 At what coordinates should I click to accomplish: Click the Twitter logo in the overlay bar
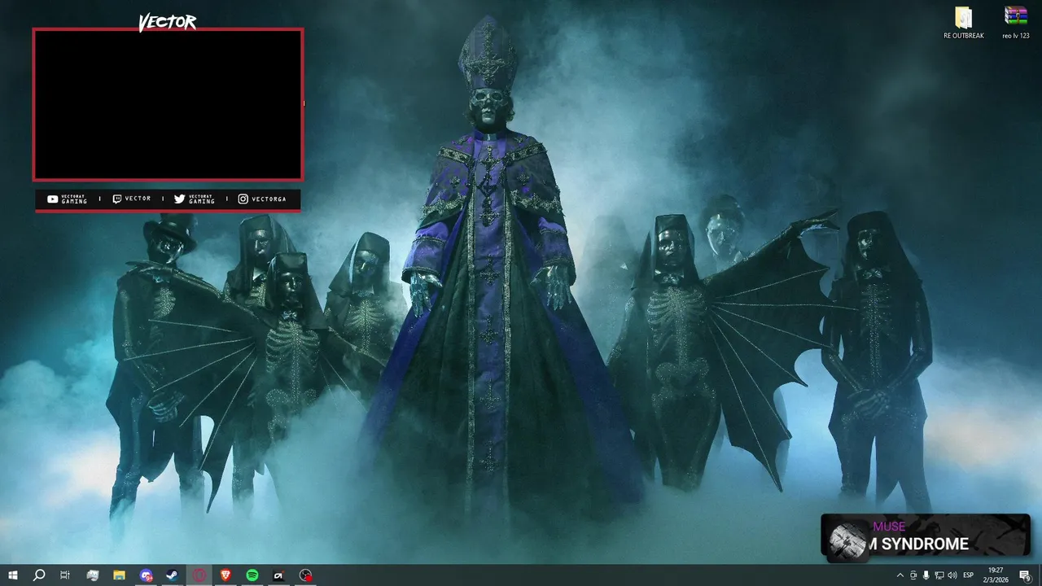pyautogui.click(x=179, y=199)
